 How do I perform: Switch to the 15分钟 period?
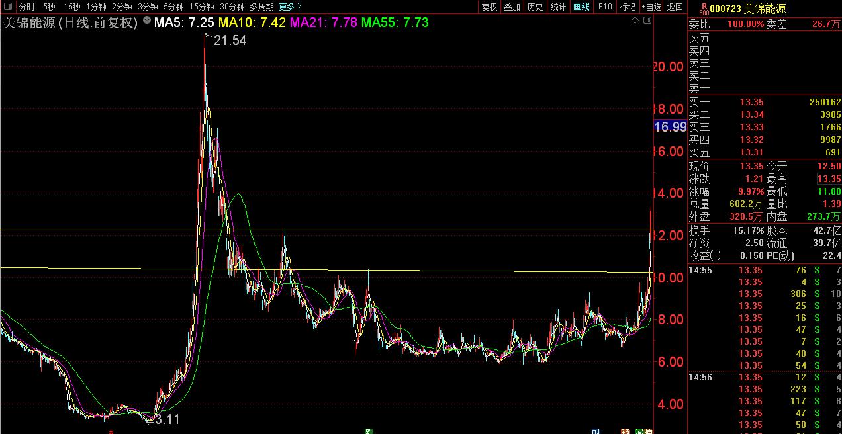pyautogui.click(x=201, y=7)
